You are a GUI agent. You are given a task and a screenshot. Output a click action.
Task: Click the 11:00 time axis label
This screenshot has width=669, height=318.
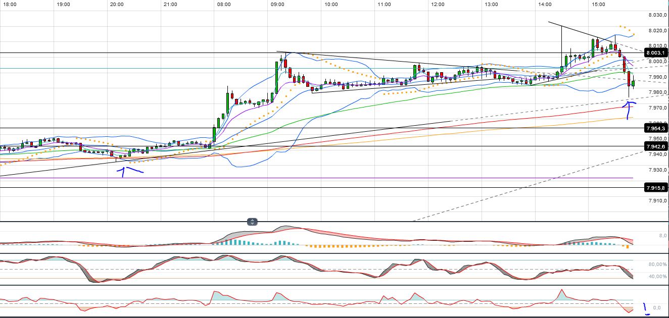(384, 4)
